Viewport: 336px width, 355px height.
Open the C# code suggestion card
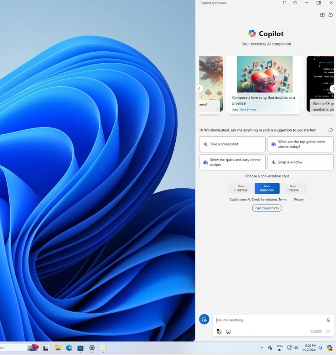(320, 85)
